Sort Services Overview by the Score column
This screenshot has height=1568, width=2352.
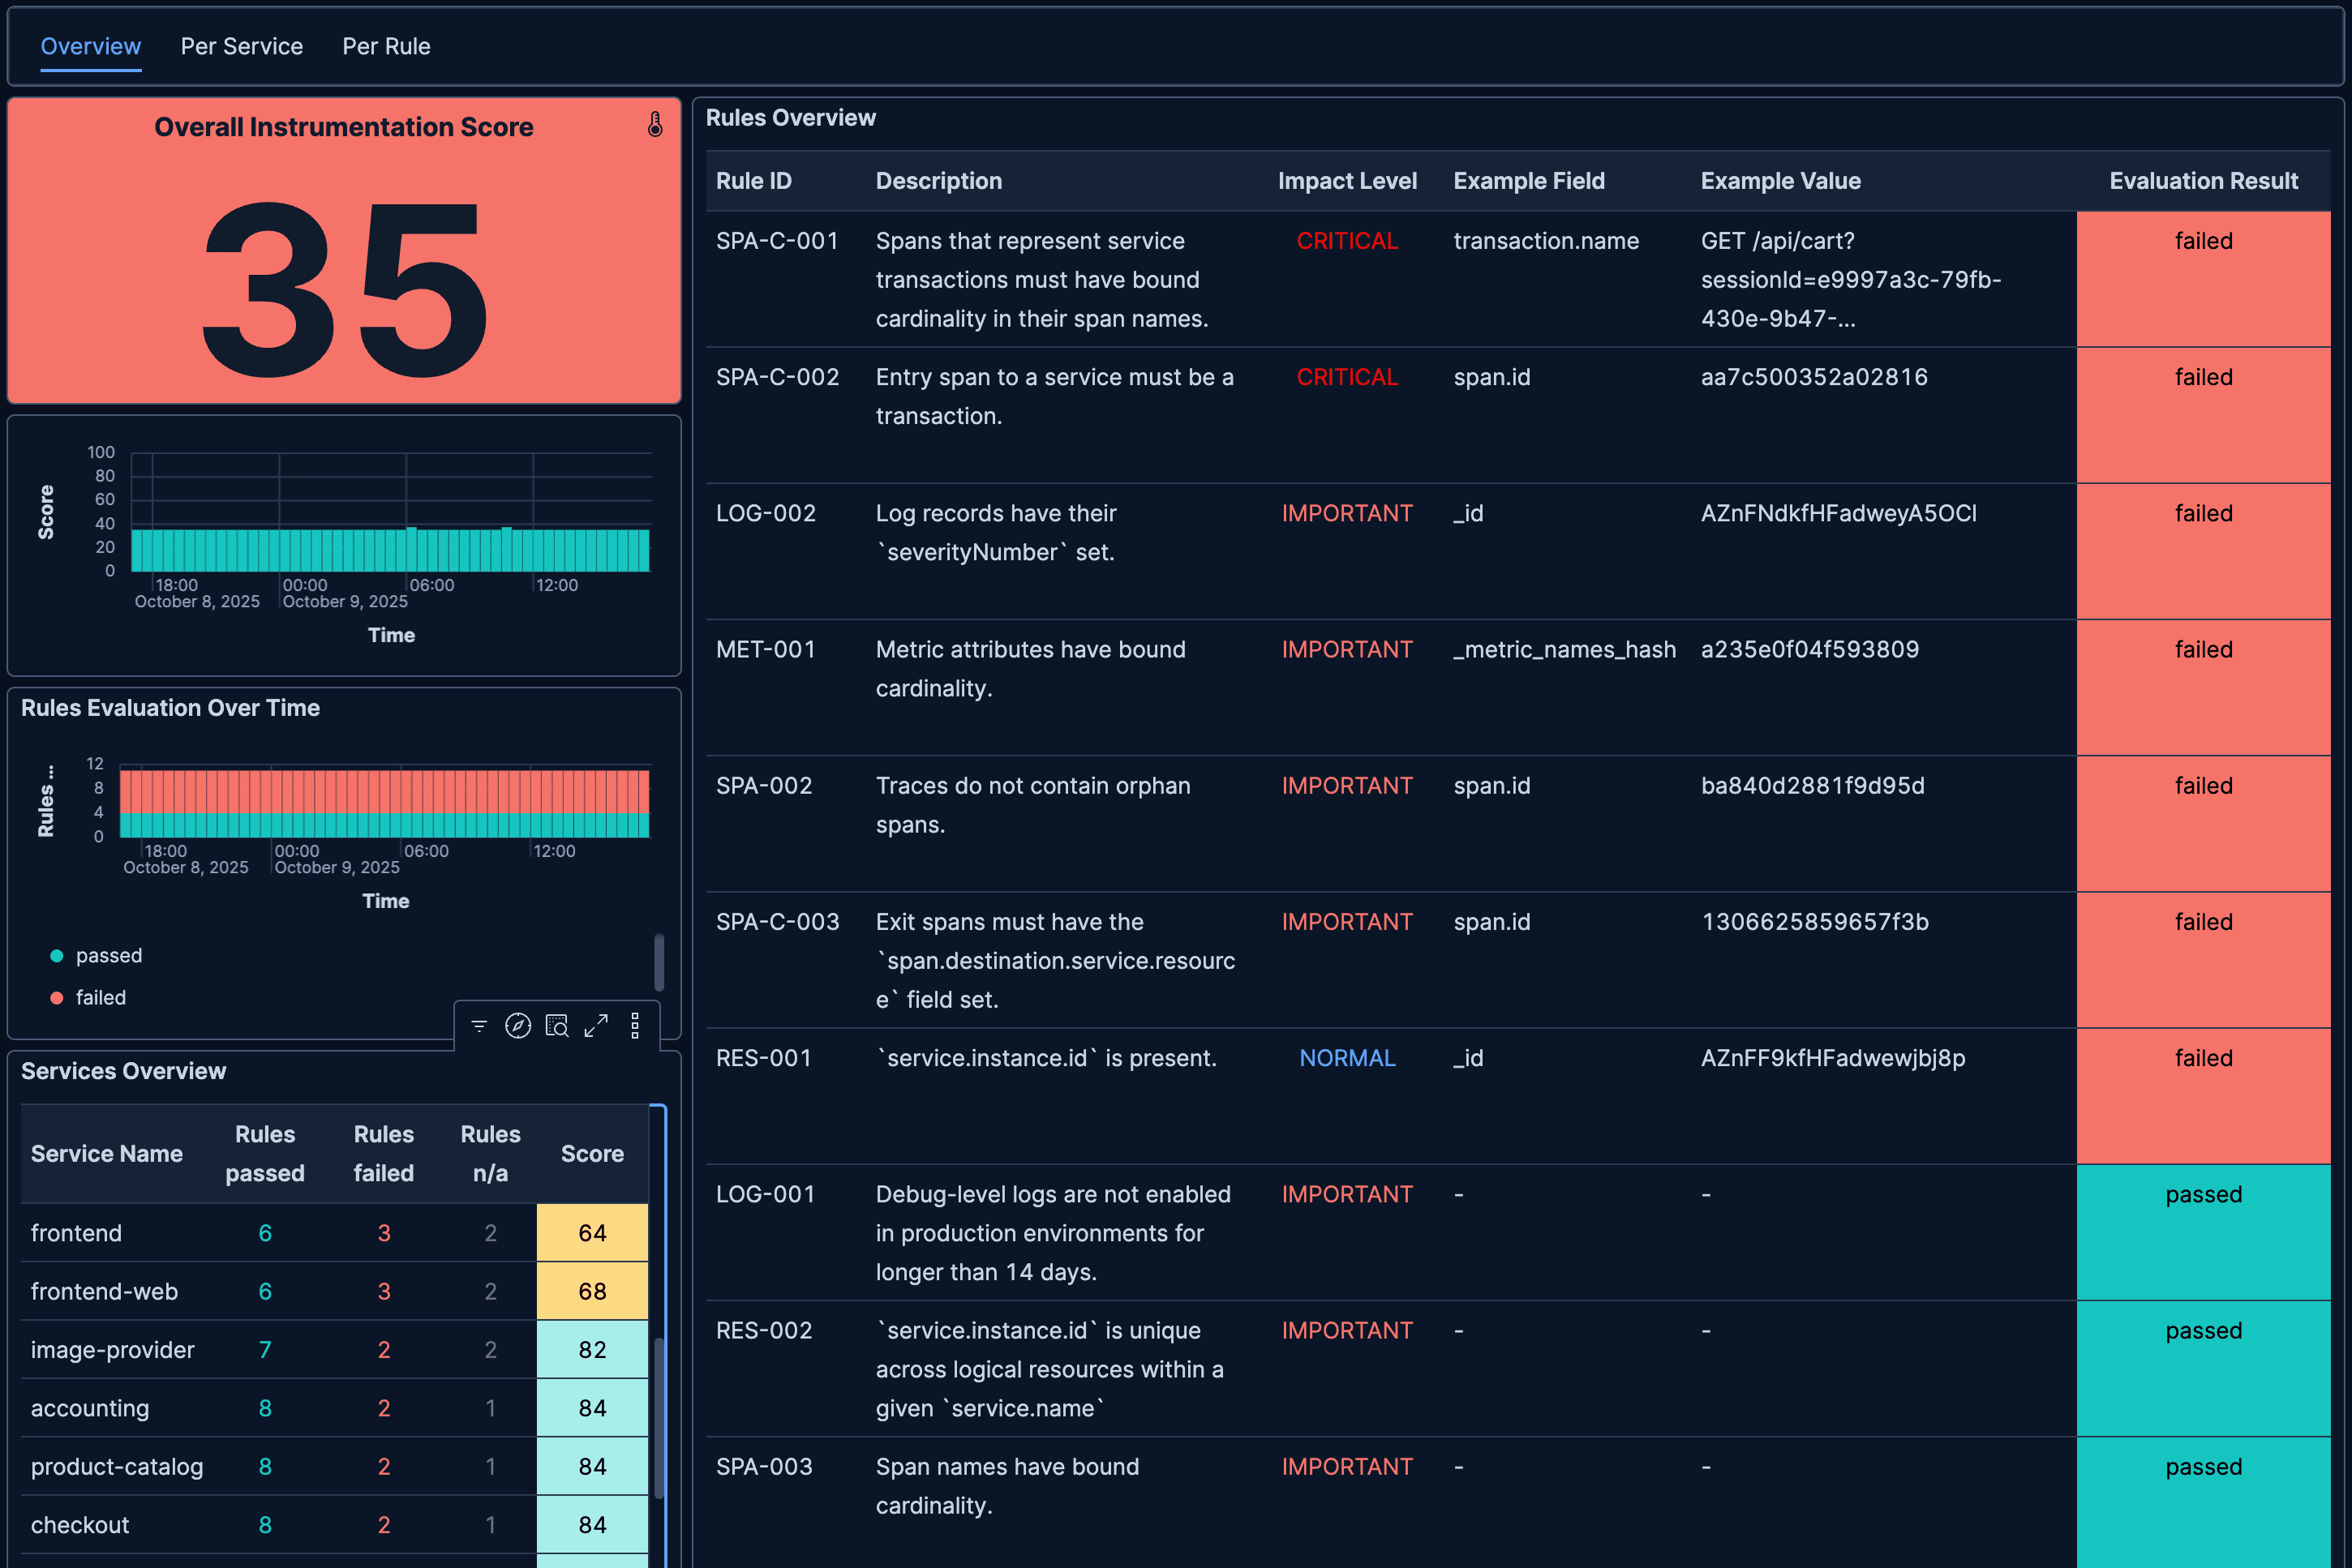pyautogui.click(x=591, y=1153)
